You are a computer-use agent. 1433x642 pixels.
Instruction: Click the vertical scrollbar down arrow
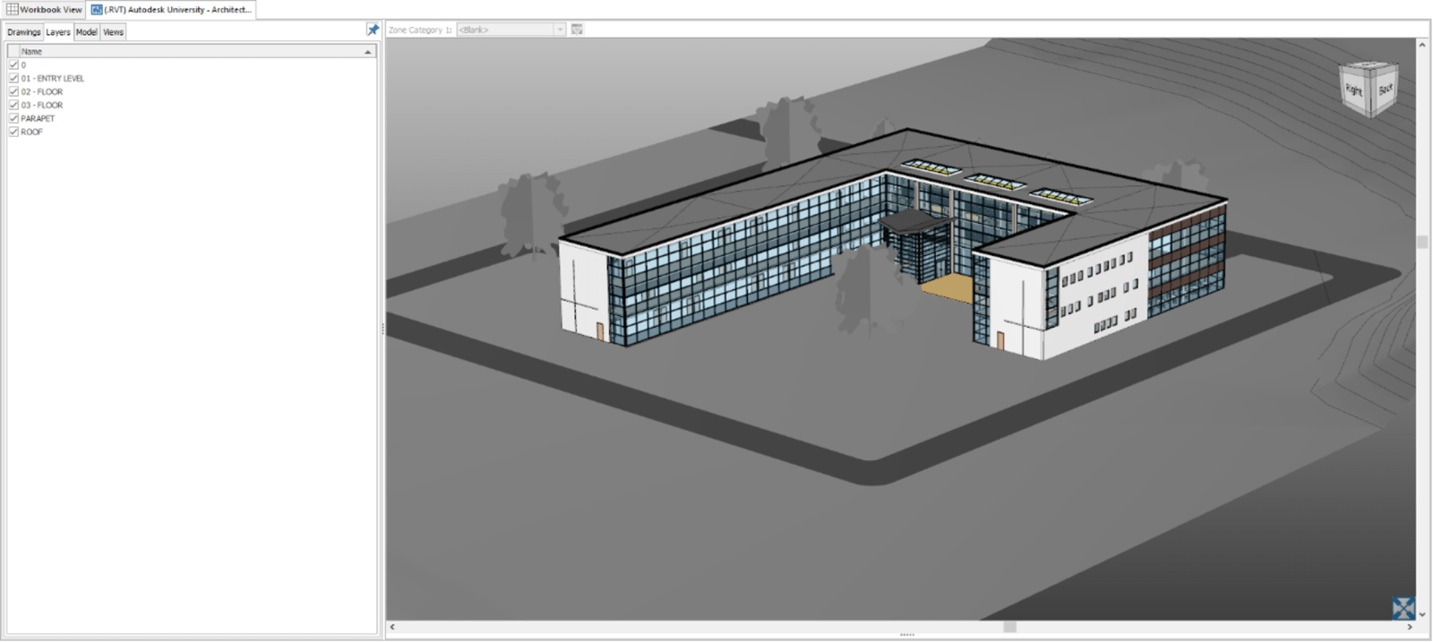coord(1422,615)
